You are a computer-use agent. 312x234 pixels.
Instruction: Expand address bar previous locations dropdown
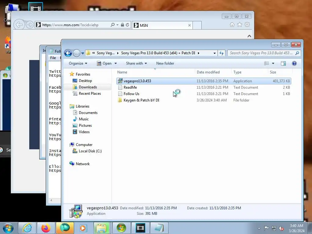tap(214, 53)
